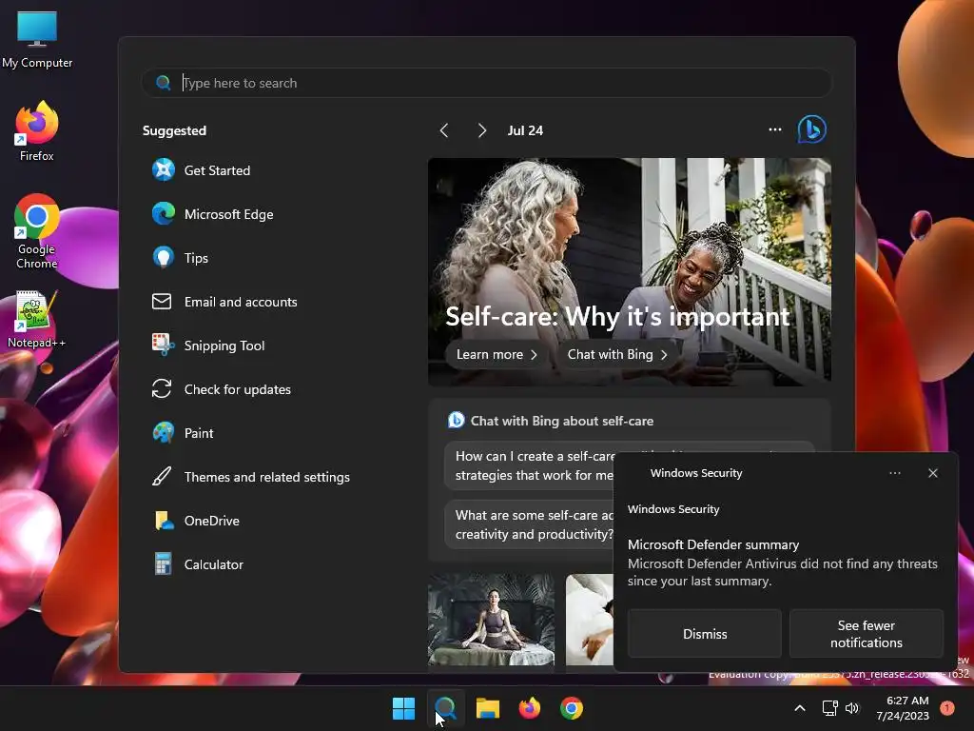Image resolution: width=974 pixels, height=731 pixels.
Task: Open the Windows Start button on the taskbar
Action: 403,708
